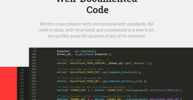Click the "Sets the theme directory path" comment

pyautogui.click(x=83, y=69)
